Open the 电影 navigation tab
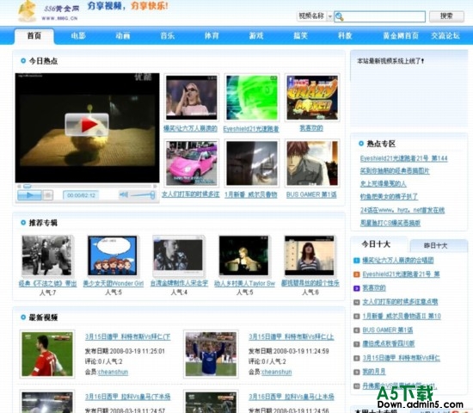This screenshot has width=473, height=413. click(x=78, y=36)
